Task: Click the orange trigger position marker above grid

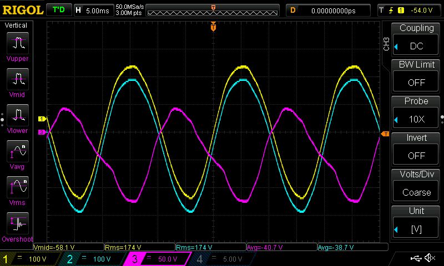Action: (213, 26)
